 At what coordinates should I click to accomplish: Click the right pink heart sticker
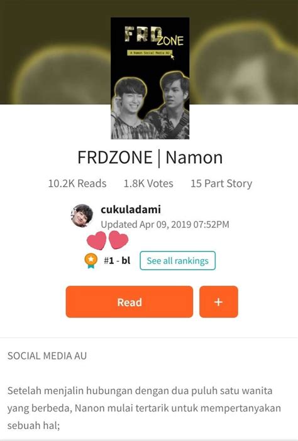(x=118, y=240)
